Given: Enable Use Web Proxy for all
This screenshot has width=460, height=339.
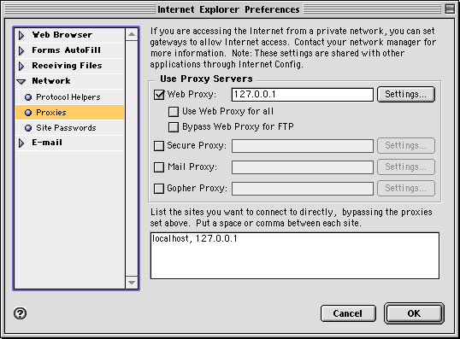Looking at the screenshot, I should pyautogui.click(x=174, y=112).
